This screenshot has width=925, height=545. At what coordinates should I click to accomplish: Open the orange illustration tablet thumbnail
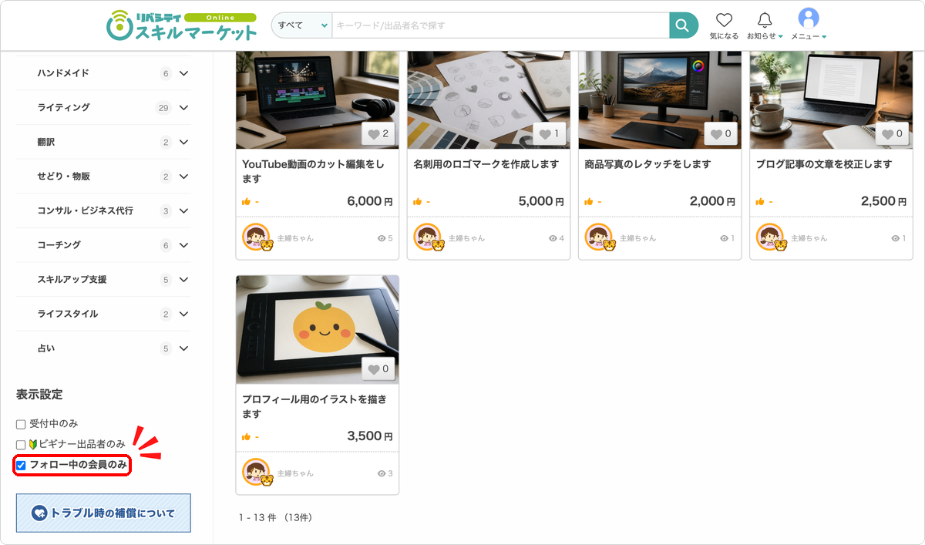point(318,329)
